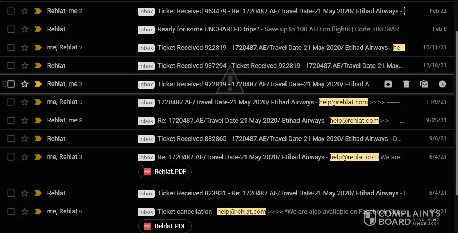This screenshot has width=458, height=233.
Task: Star the Ticket Received 882865 email
Action: coord(25,139)
